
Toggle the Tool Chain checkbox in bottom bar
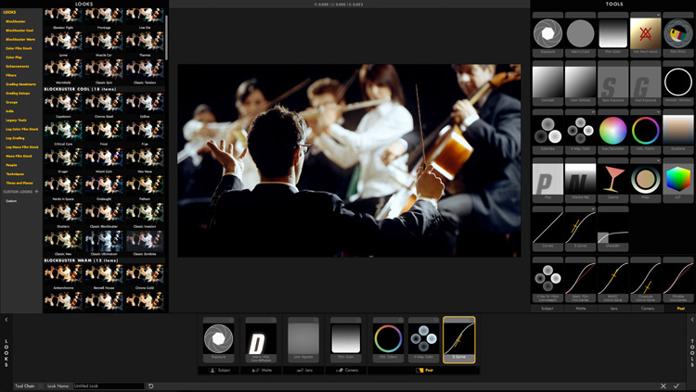[41, 386]
